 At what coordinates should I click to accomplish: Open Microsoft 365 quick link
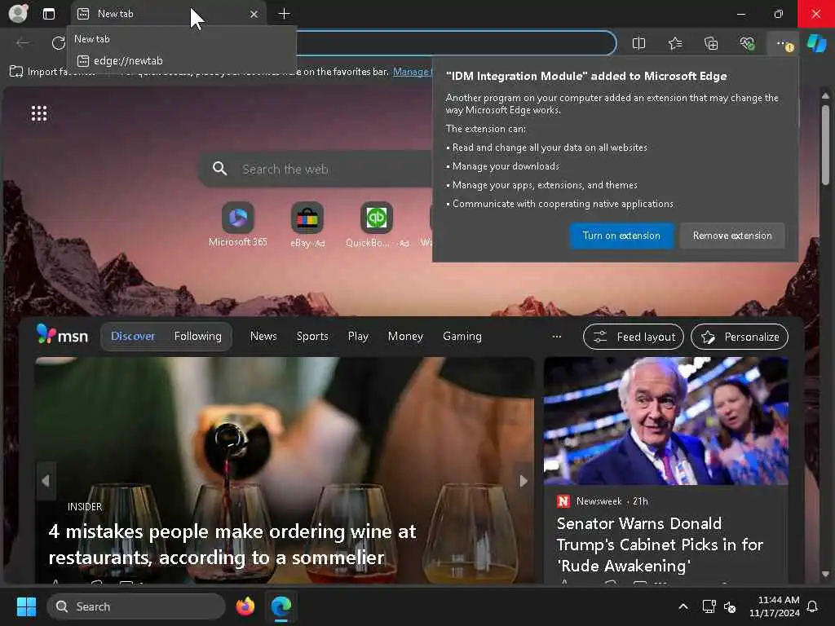pos(237,225)
